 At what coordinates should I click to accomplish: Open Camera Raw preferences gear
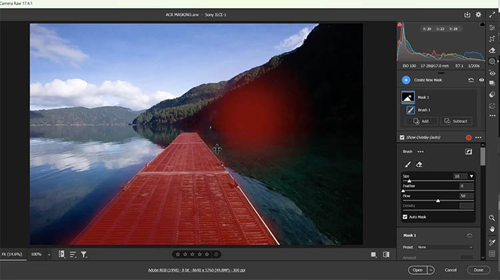(x=478, y=14)
